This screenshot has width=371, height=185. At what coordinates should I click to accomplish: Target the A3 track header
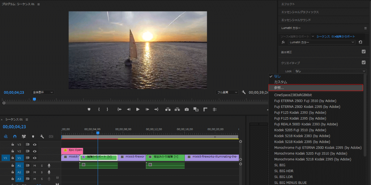pos(19,179)
